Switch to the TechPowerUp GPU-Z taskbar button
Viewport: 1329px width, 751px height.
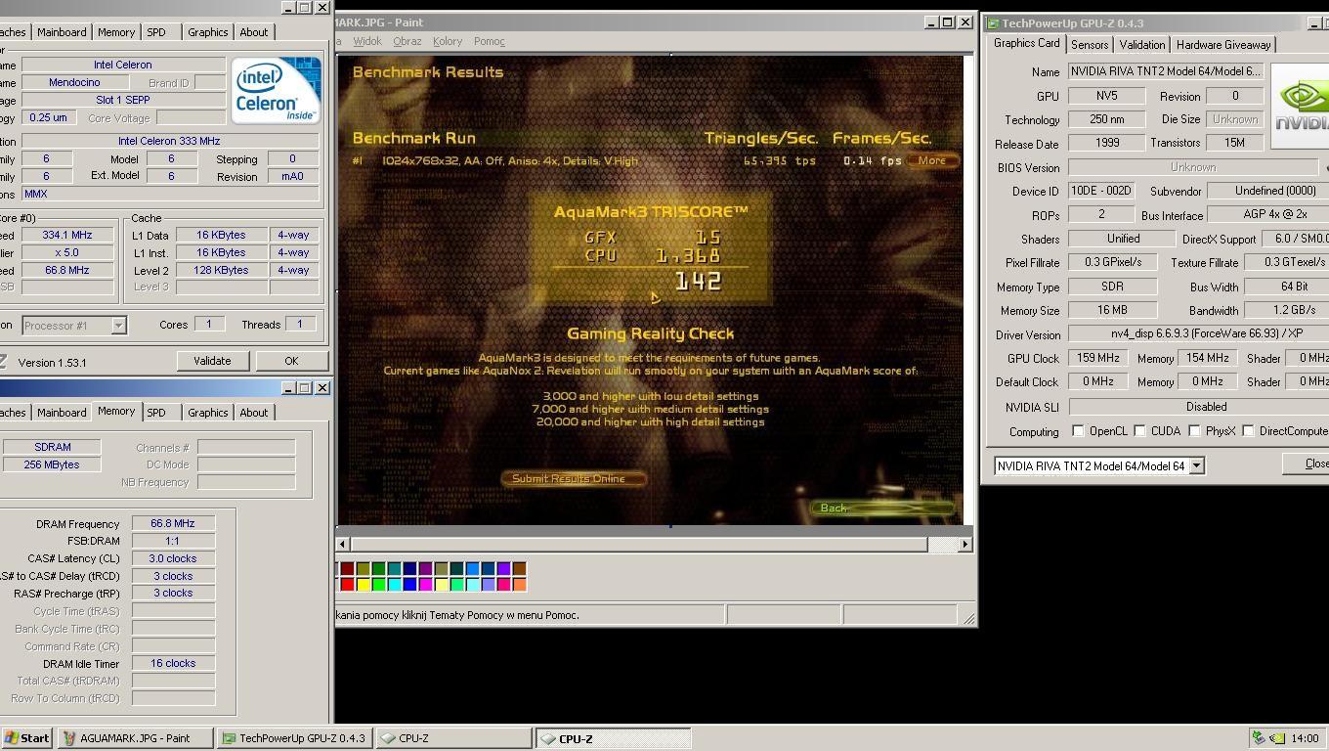pos(295,738)
